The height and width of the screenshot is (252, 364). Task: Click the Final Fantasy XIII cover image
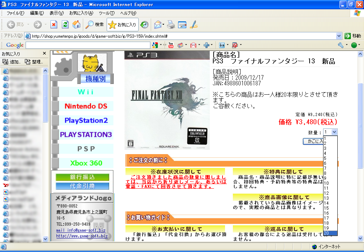pos(167,100)
